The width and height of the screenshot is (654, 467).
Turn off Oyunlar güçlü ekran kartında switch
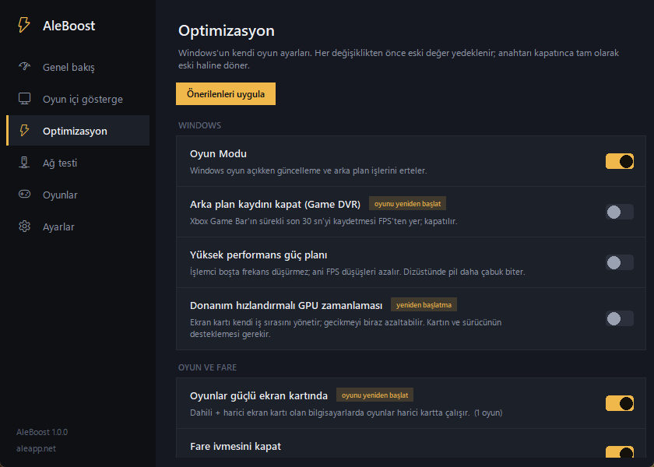[620, 404]
